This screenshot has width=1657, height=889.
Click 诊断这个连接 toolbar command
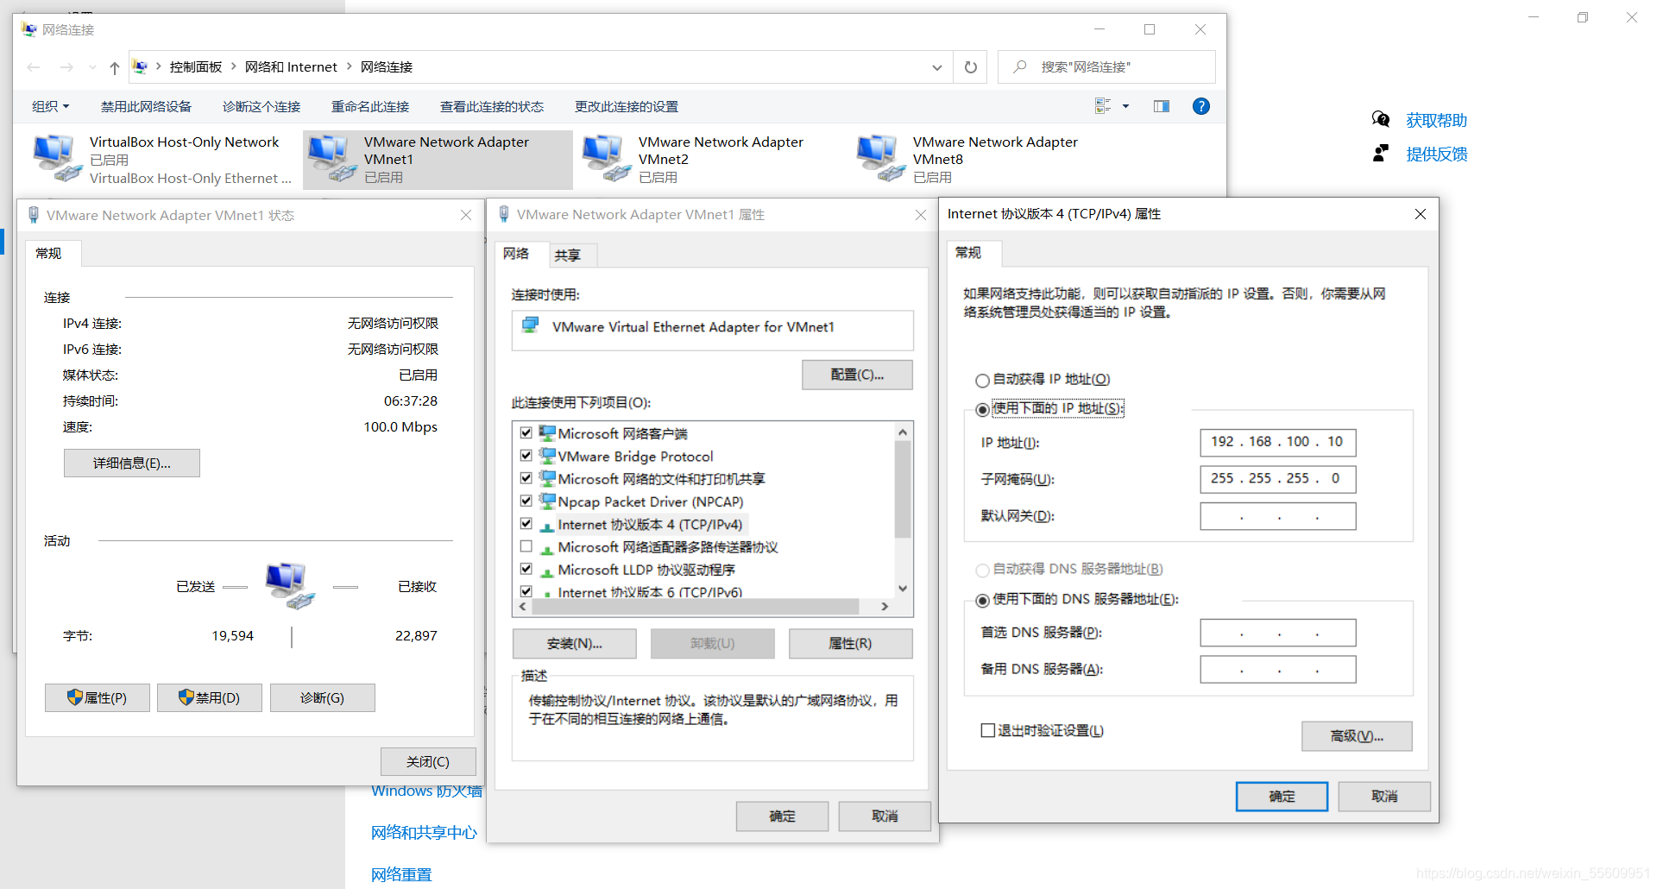pyautogui.click(x=261, y=106)
